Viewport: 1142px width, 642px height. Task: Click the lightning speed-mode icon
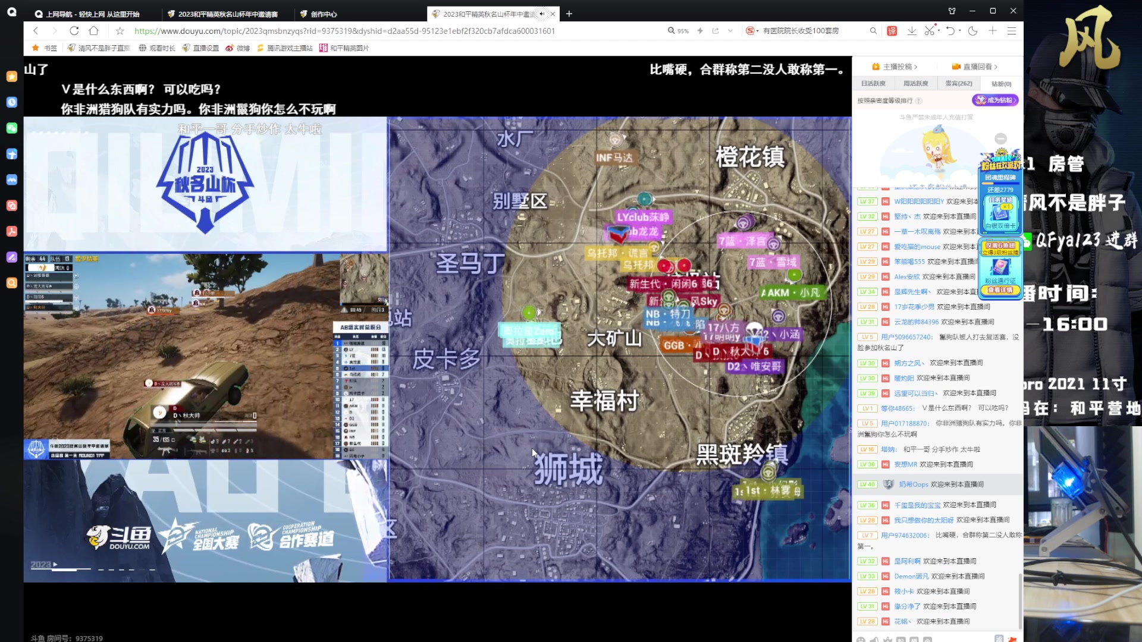point(700,31)
